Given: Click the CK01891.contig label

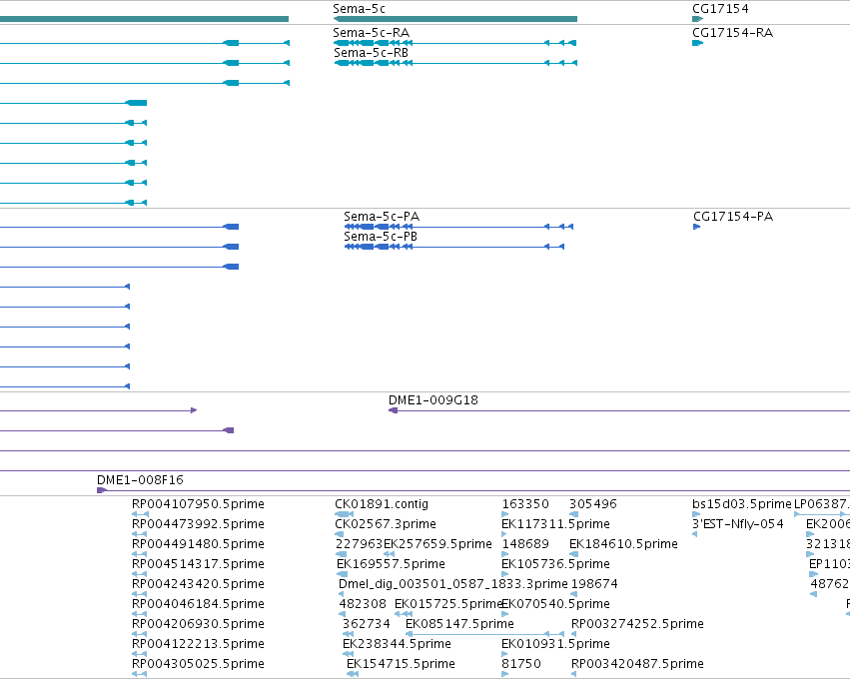Looking at the screenshot, I should tap(382, 504).
